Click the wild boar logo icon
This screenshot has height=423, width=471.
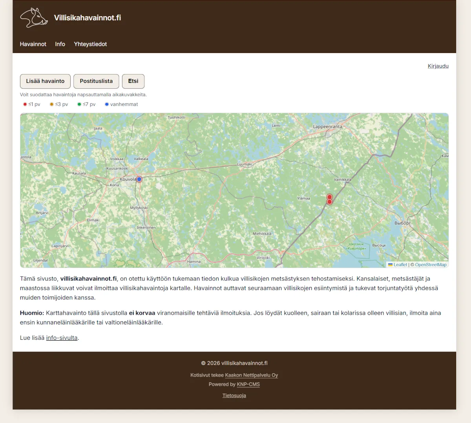click(x=34, y=18)
